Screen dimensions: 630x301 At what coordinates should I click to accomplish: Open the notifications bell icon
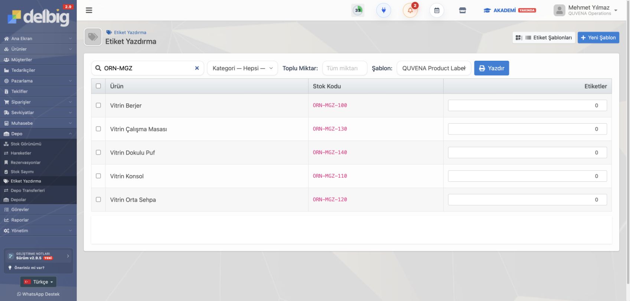pos(410,10)
